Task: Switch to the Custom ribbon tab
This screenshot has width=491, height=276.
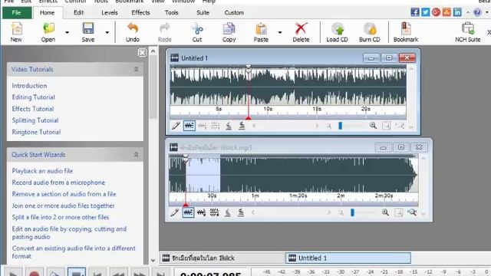Action: coord(234,12)
